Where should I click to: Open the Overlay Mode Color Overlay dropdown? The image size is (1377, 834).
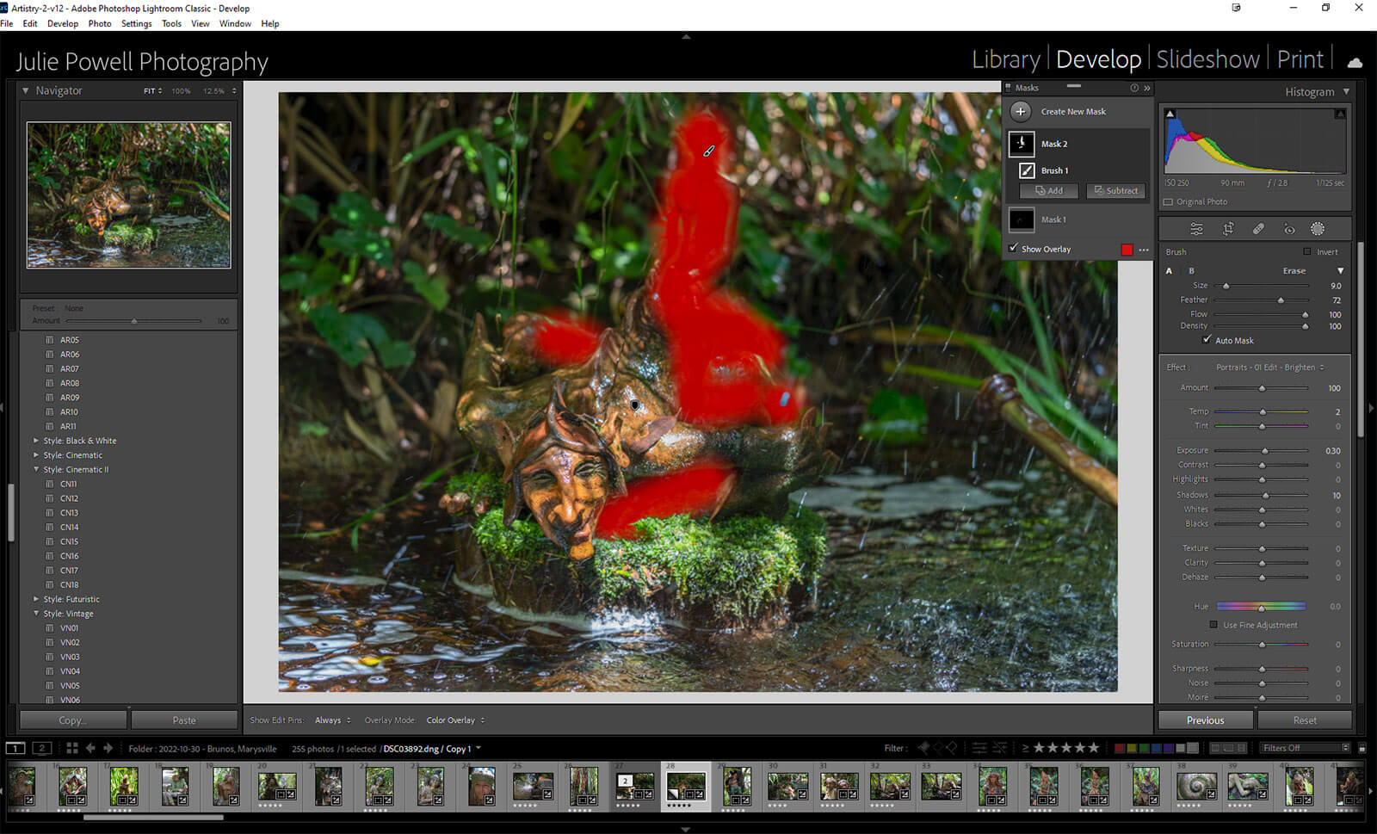point(455,720)
